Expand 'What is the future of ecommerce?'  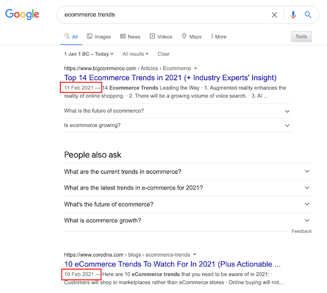pyautogui.click(x=178, y=111)
